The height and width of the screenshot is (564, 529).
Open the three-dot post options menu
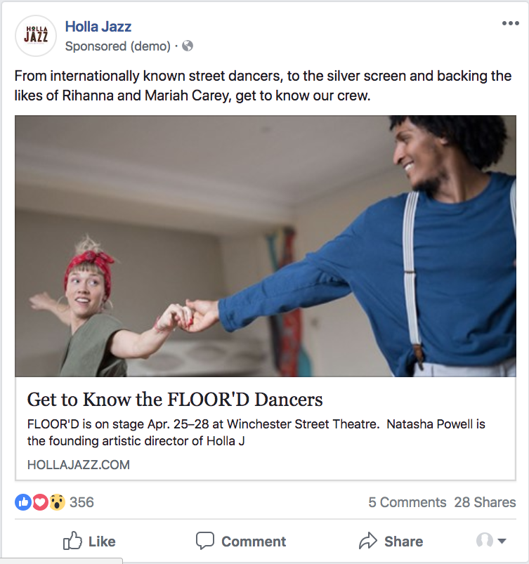(510, 23)
